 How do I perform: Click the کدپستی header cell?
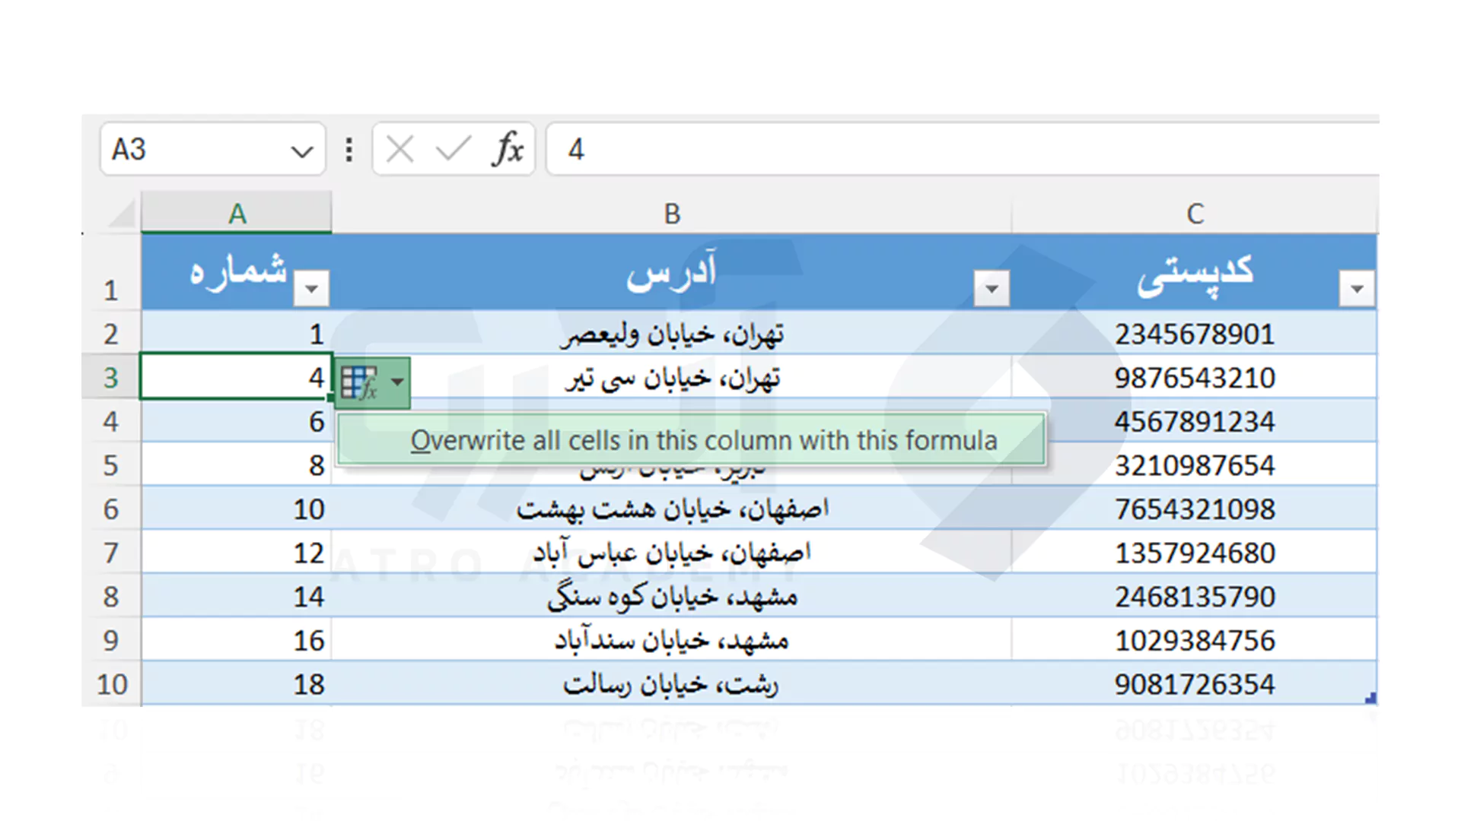pos(1195,271)
